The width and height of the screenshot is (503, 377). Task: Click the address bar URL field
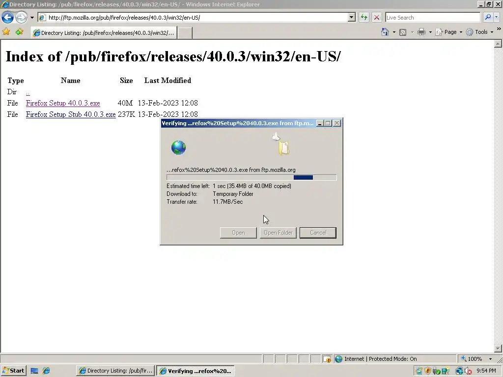click(x=193, y=18)
